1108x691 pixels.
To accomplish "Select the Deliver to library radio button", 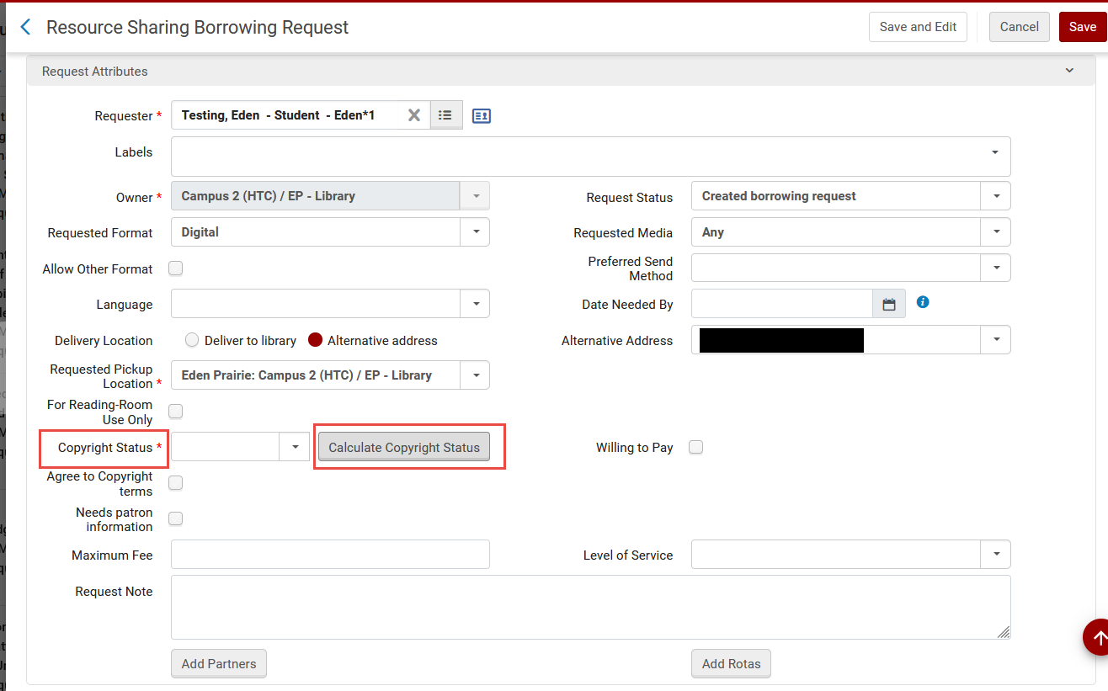I will point(192,340).
